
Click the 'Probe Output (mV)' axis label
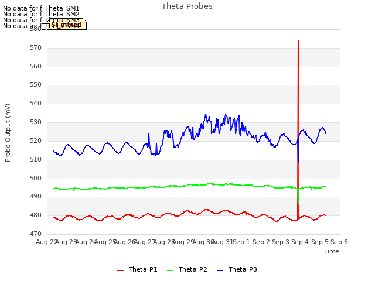pyautogui.click(x=8, y=133)
